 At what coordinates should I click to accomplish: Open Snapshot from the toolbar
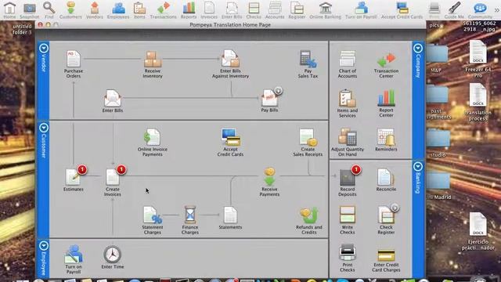point(30,10)
